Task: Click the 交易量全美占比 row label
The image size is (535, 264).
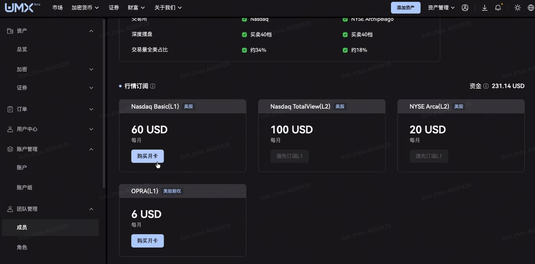Action: (x=150, y=50)
